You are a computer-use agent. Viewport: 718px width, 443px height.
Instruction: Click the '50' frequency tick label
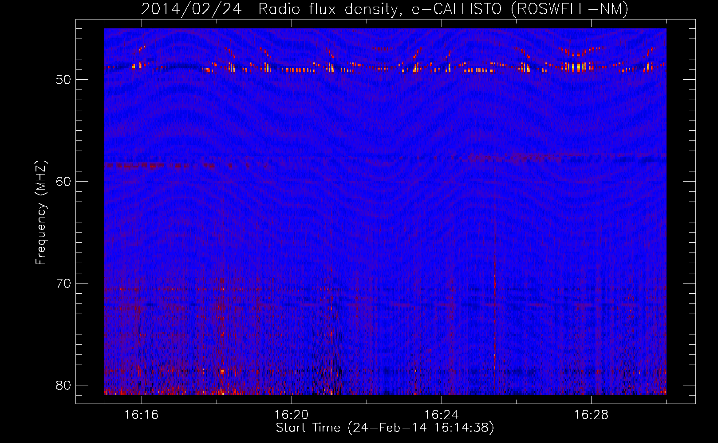coord(63,80)
